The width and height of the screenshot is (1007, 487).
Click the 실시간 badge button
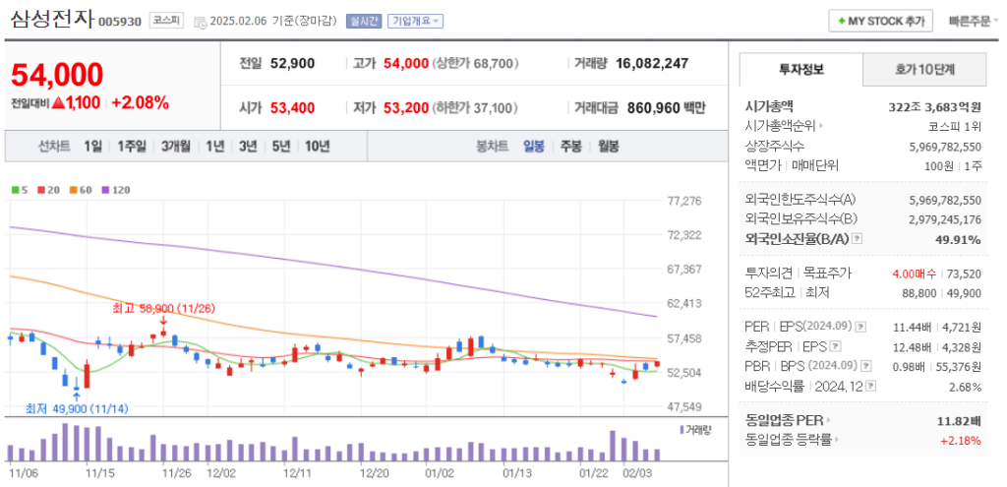tap(364, 22)
